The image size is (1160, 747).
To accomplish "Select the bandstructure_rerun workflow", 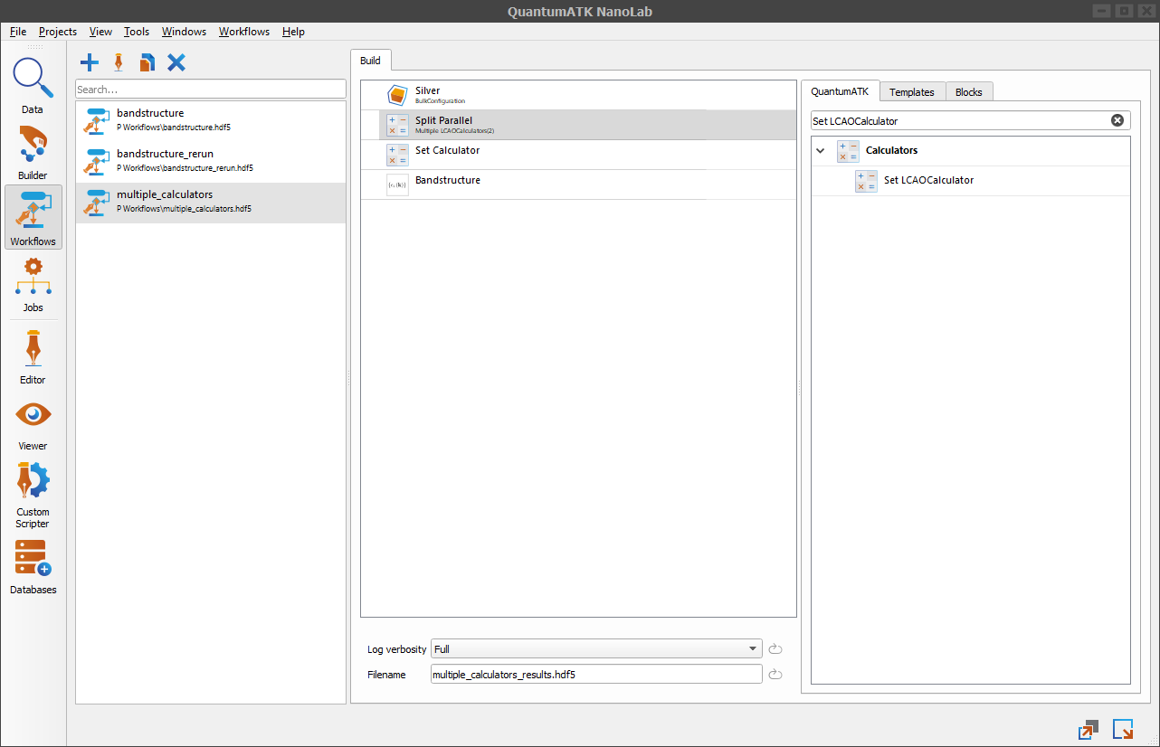I will coord(210,163).
